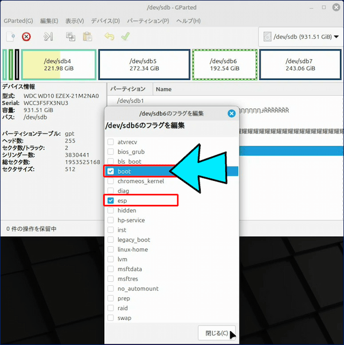
Task: Click the yellow undo last operation icon
Action: click(x=109, y=37)
